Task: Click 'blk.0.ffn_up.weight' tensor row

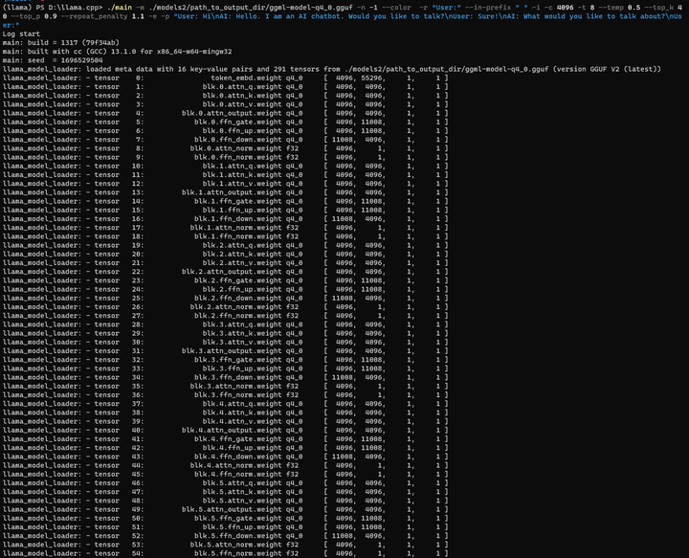Action: (225, 130)
